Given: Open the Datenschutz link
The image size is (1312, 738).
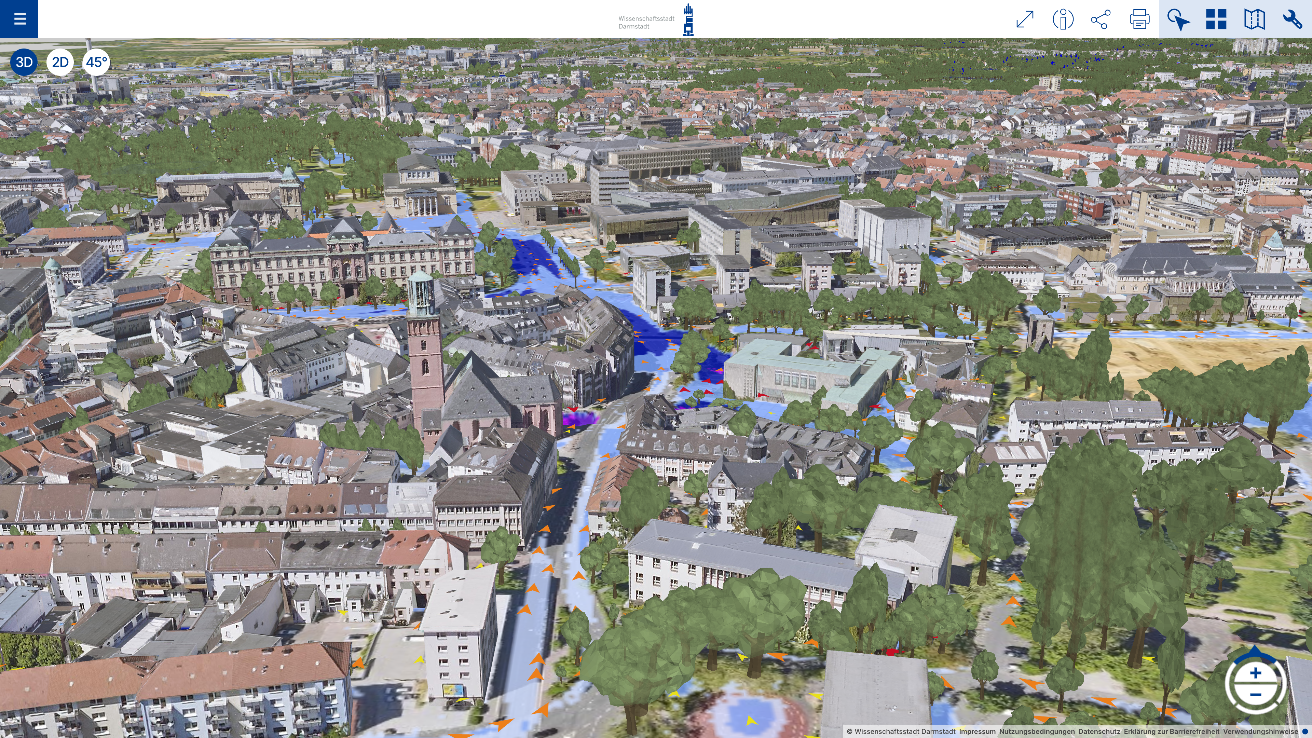Looking at the screenshot, I should click(x=1099, y=732).
